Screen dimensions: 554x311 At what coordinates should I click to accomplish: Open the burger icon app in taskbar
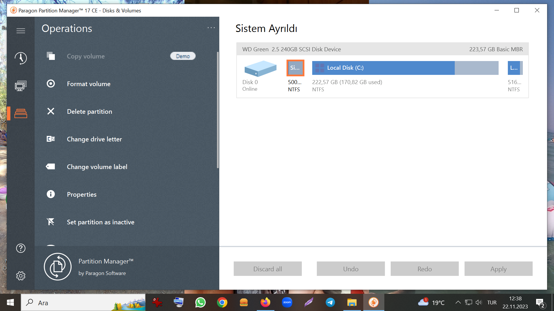click(244, 302)
